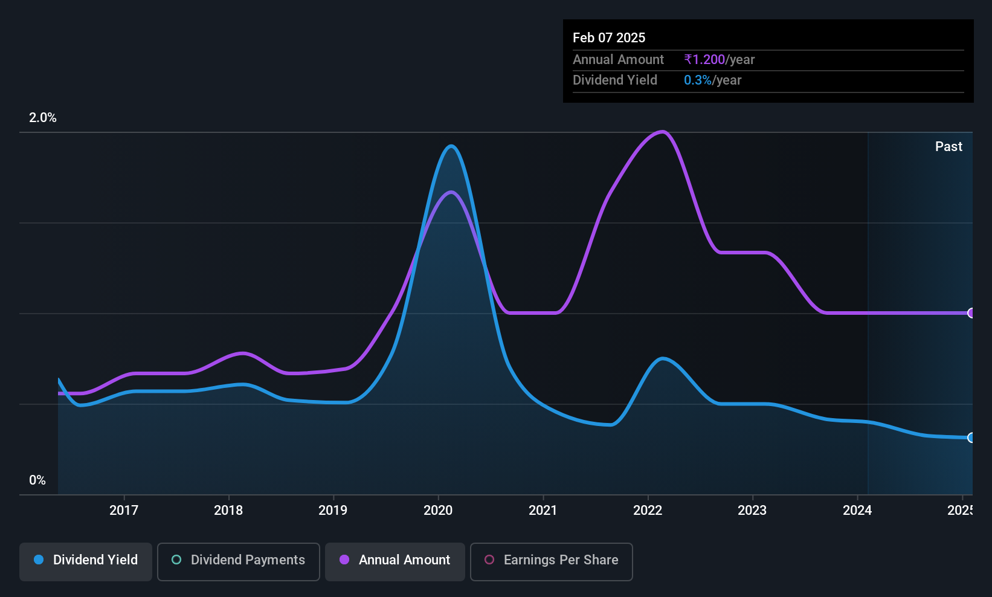Toggle the Dividend Yield series
Viewport: 992px width, 597px height.
pos(86,562)
